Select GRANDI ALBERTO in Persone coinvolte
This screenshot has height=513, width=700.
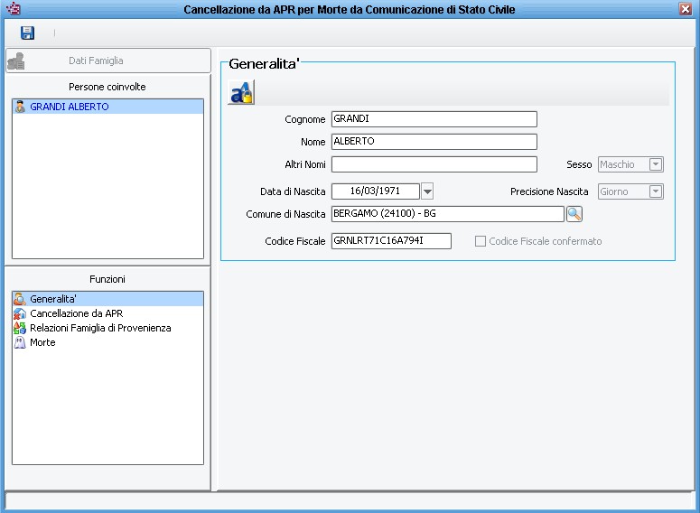(70, 107)
